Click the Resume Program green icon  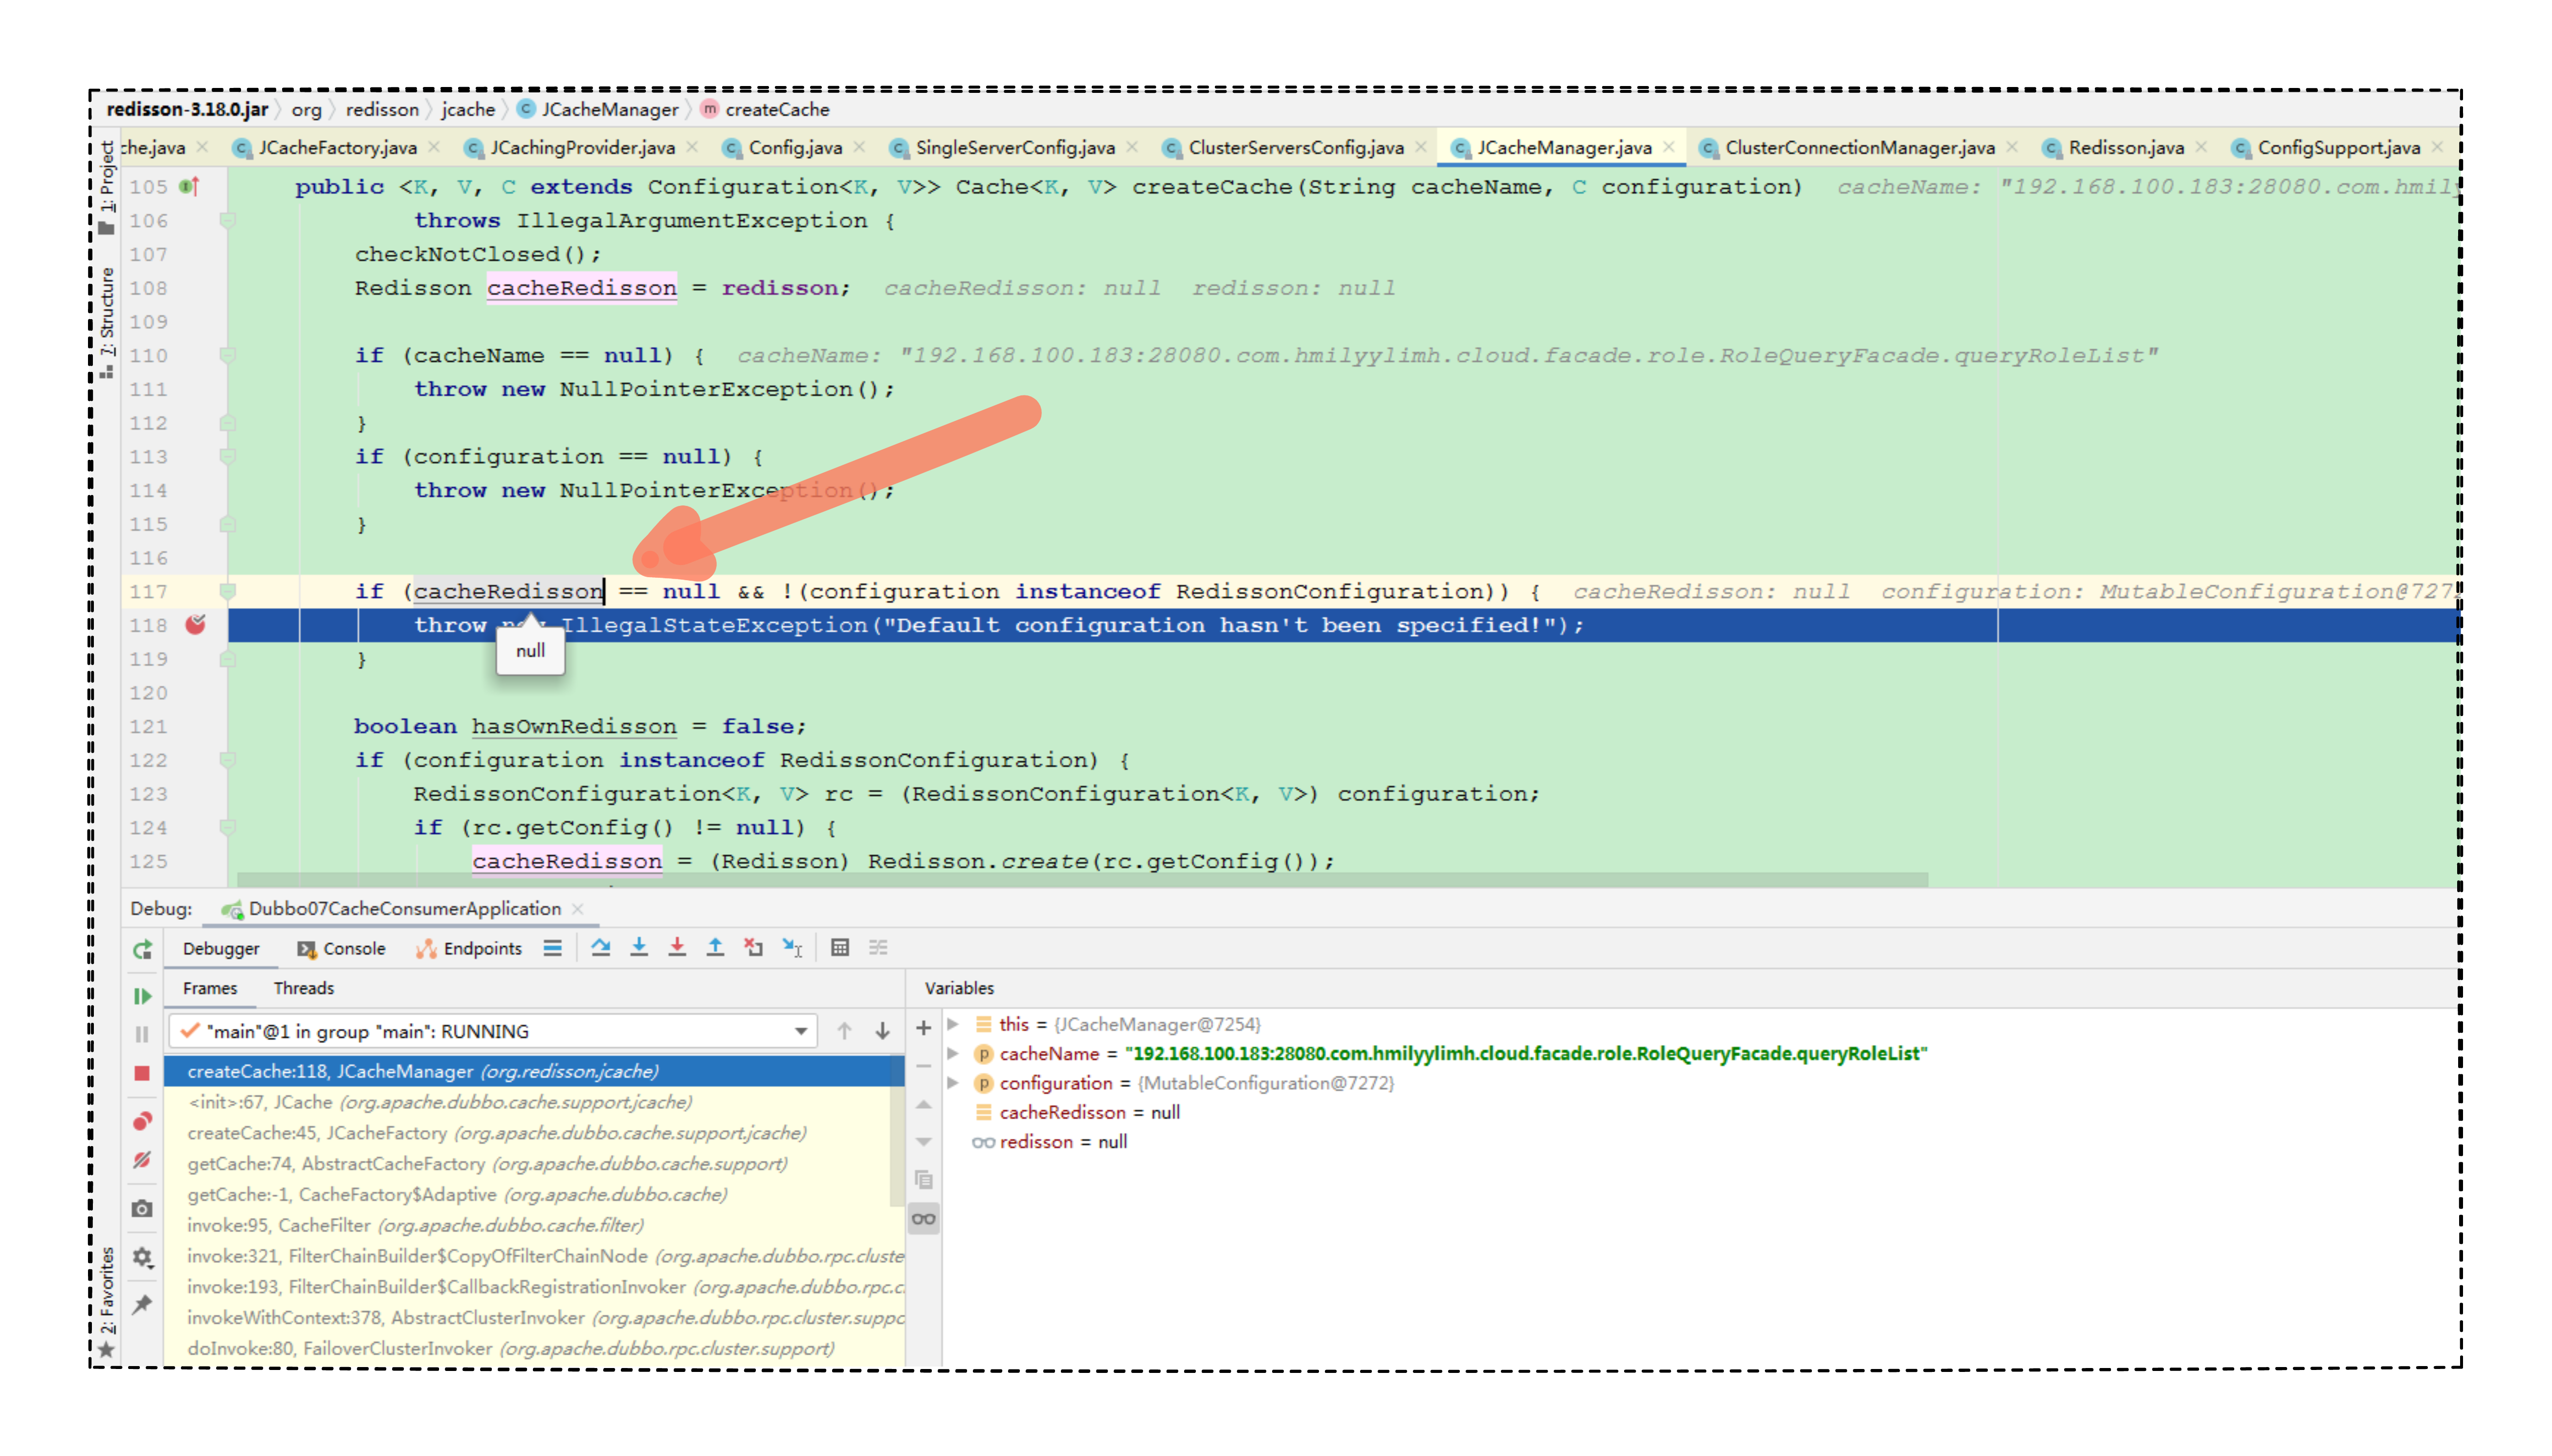pos(142,996)
